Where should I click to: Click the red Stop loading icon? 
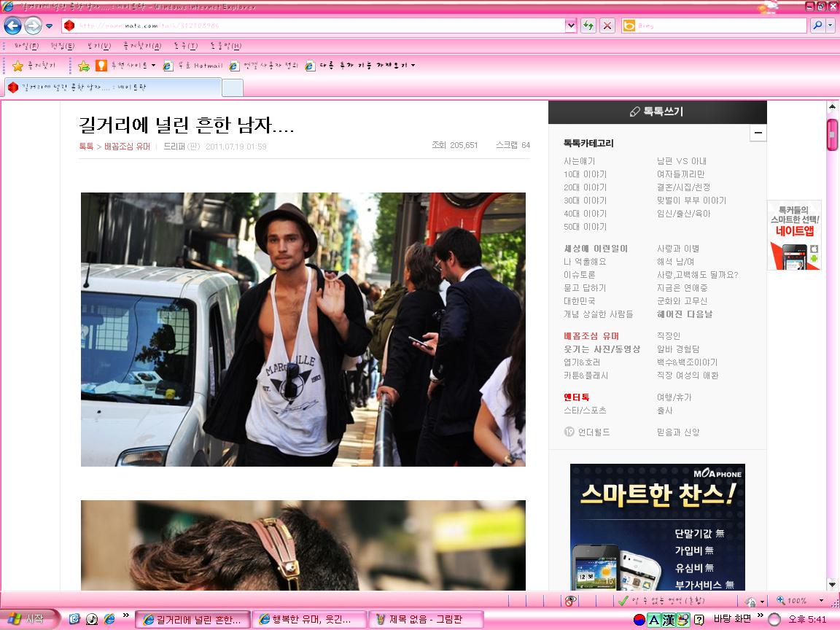point(607,26)
